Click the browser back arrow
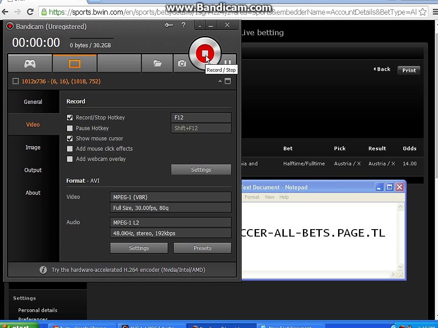 tap(5, 12)
